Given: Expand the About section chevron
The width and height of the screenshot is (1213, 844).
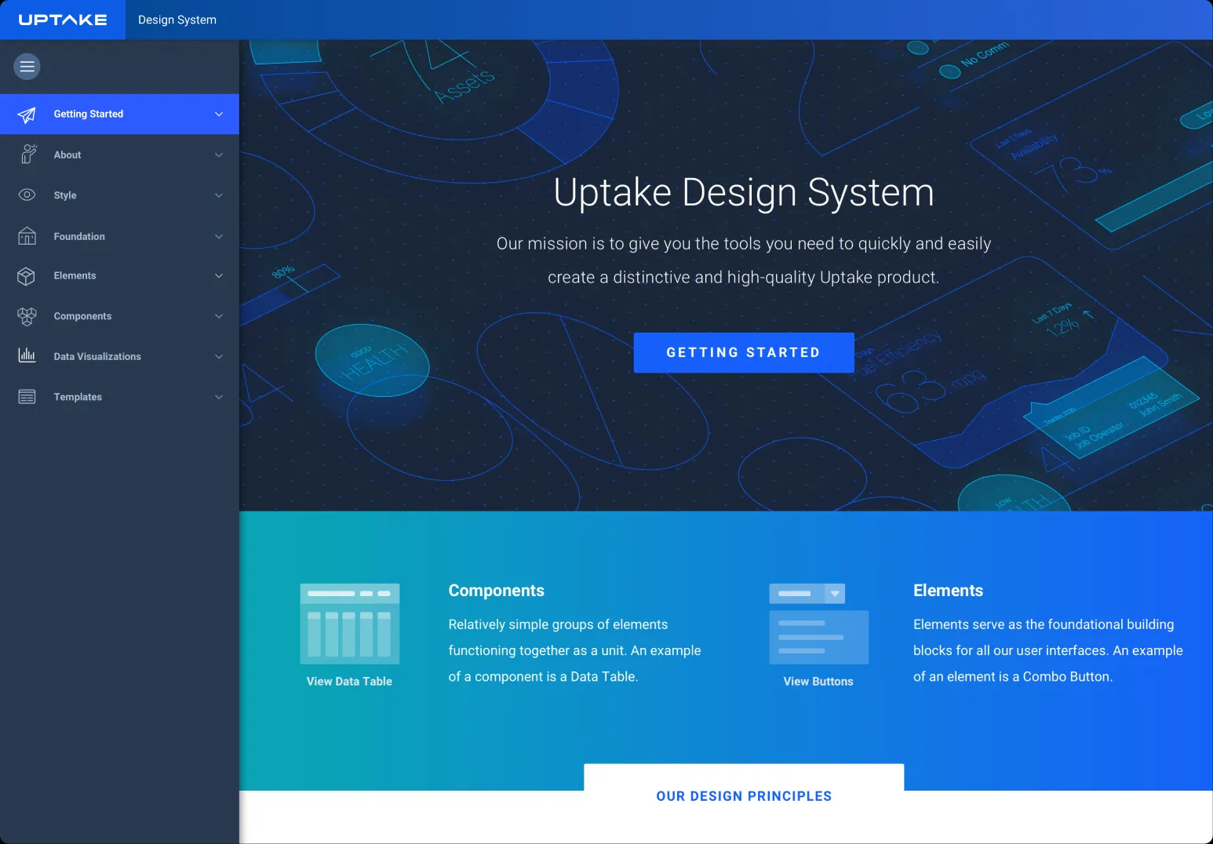Looking at the screenshot, I should pyautogui.click(x=219, y=155).
